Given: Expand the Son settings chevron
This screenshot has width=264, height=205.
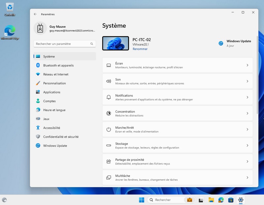Looking at the screenshot, I should [x=247, y=81].
